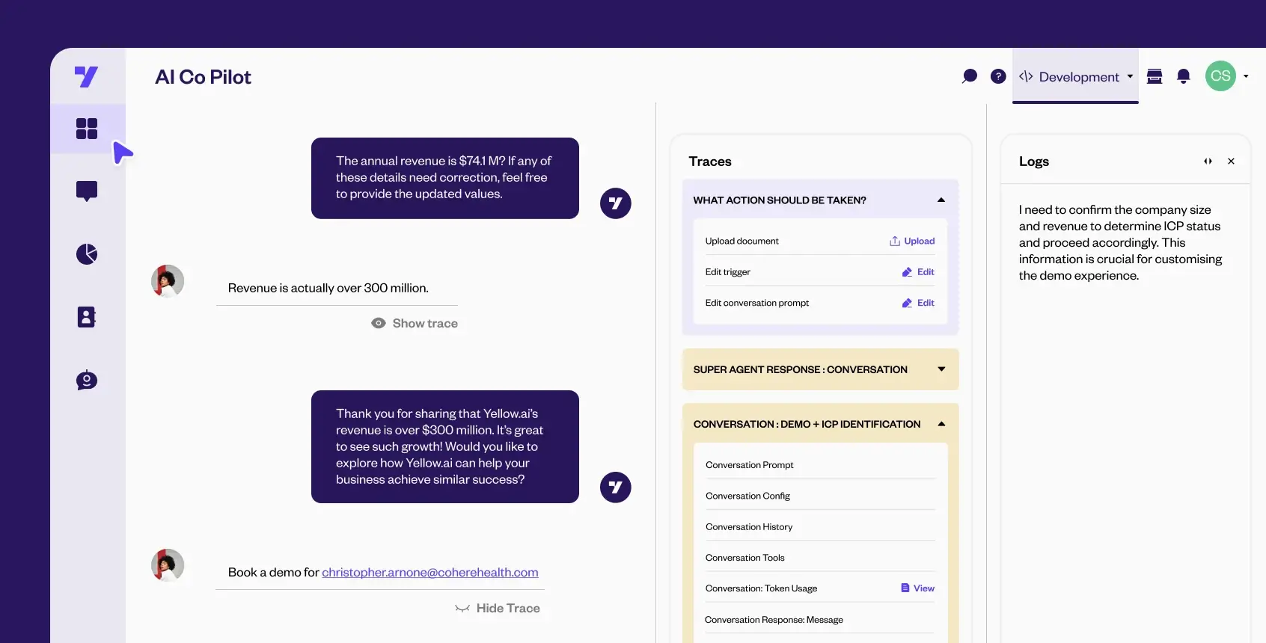Screen dimensions: 1266x643
Task: Open help question mark icon
Action: (998, 76)
